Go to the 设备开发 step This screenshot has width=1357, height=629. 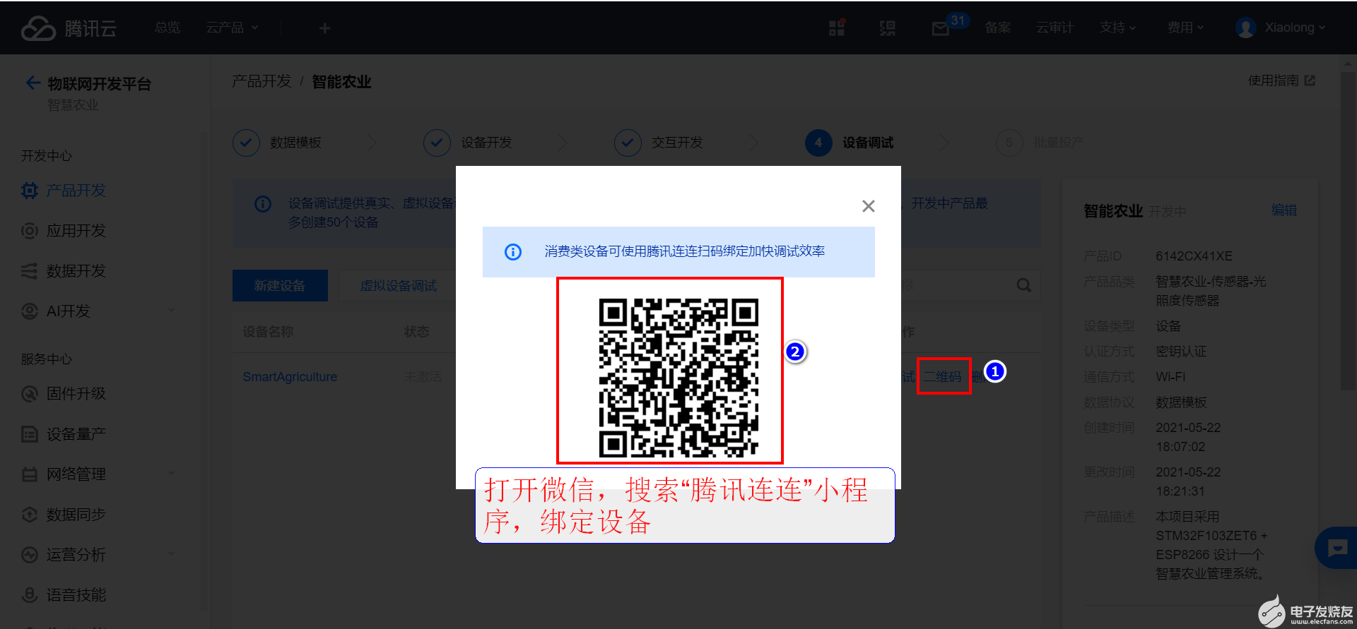point(468,143)
